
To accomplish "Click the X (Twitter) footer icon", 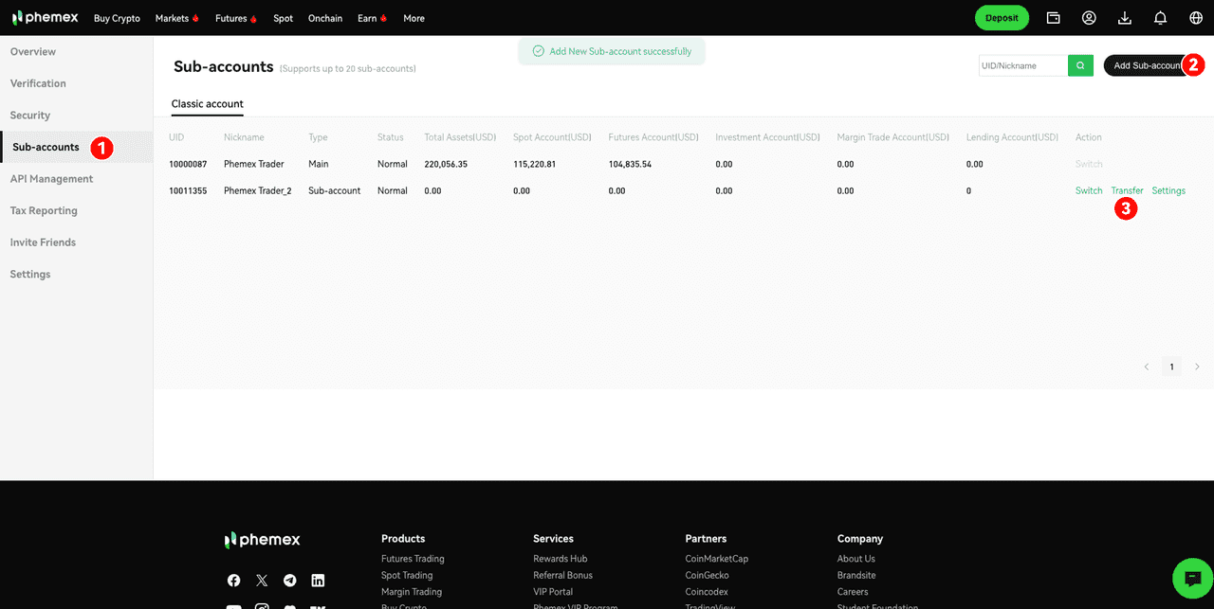I will (x=262, y=581).
